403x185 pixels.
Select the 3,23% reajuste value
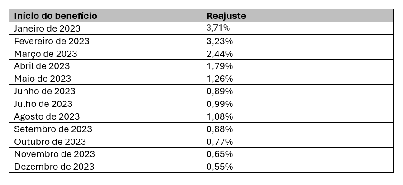pyautogui.click(x=297, y=41)
